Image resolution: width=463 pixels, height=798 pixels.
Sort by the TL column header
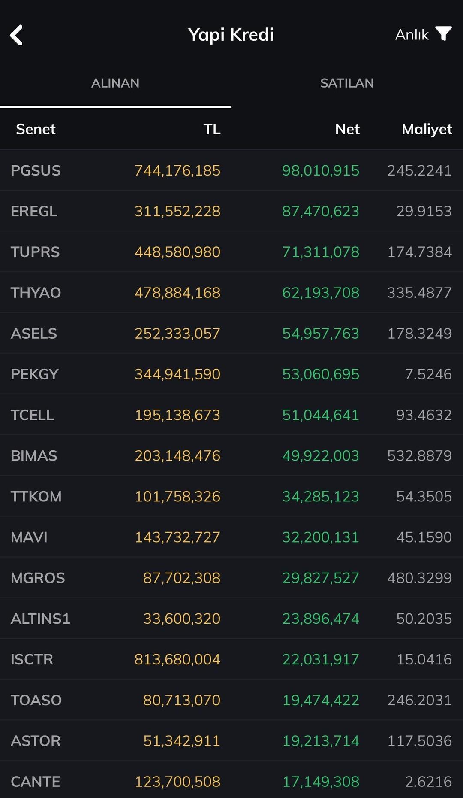click(212, 129)
